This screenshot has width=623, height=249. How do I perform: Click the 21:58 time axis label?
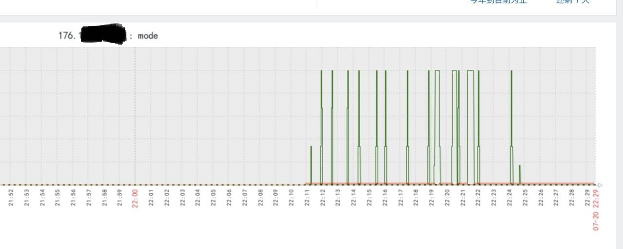pos(104,197)
